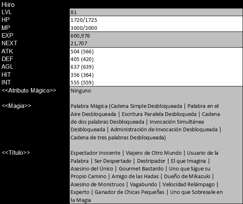Select the HP value 1720/1725
This screenshot has height=204, width=243.
point(84,20)
